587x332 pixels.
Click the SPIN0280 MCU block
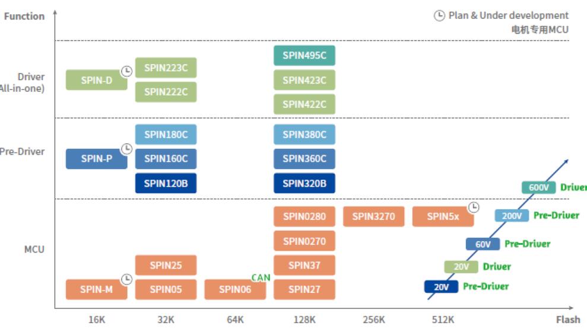pyautogui.click(x=304, y=216)
